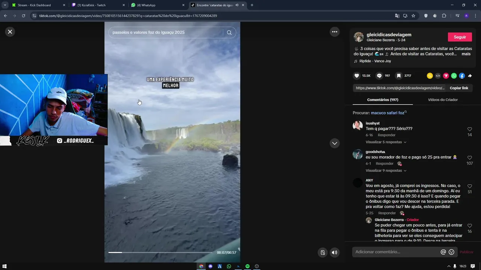Viewport: 481px width, 270px height.
Task: Like ANY's comment
Action: (x=470, y=186)
